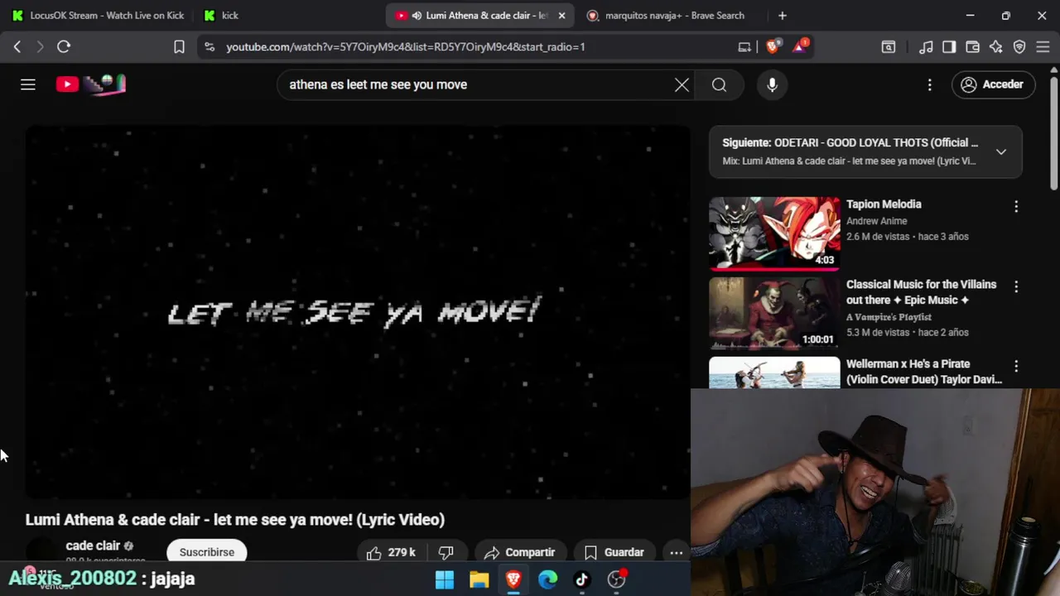Open Microsoft Edge from the taskbar
This screenshot has width=1060, height=596.
click(547, 579)
